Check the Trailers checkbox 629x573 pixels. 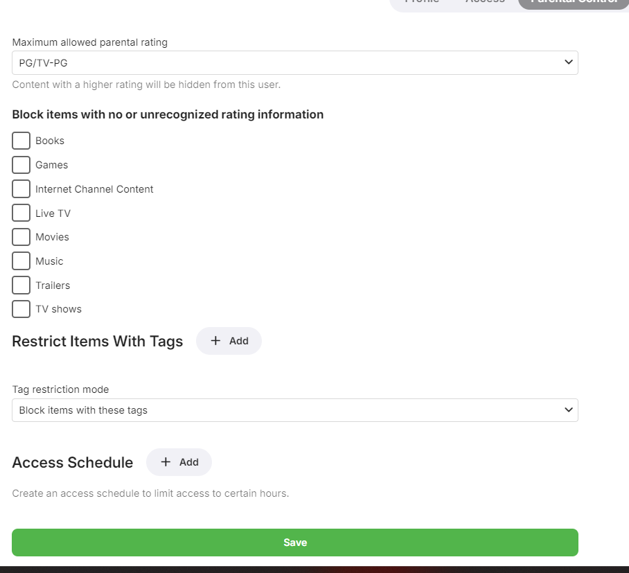pos(21,285)
